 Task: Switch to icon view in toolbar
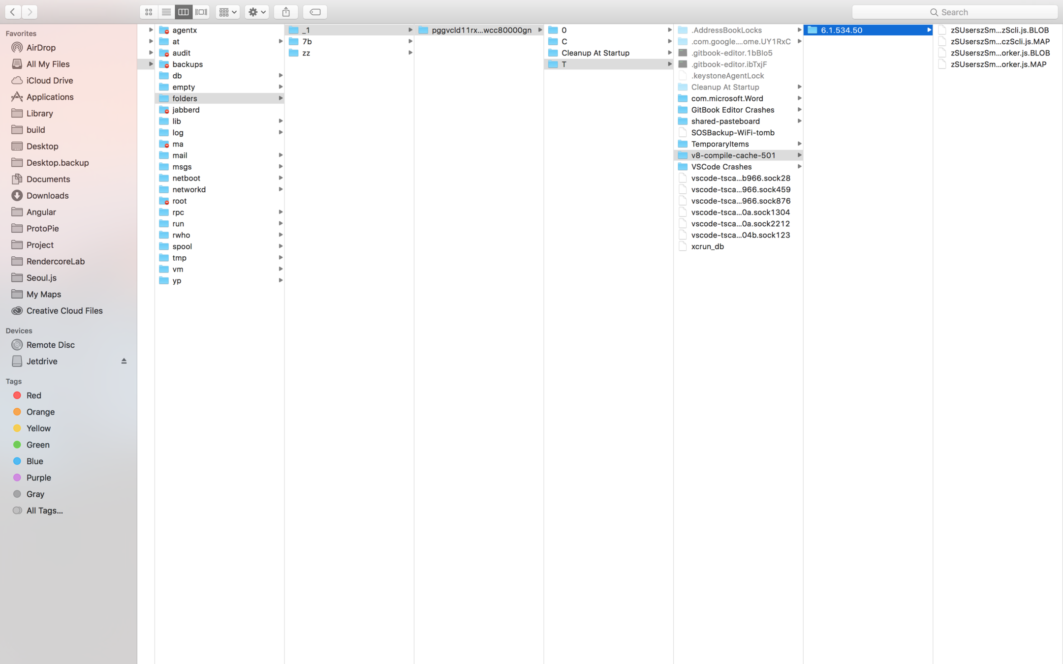pyautogui.click(x=148, y=12)
